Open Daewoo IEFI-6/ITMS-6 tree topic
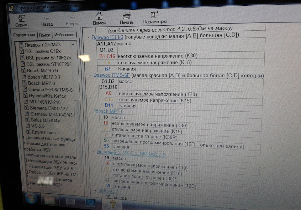The width and height of the screenshot is (301, 210). (50, 90)
